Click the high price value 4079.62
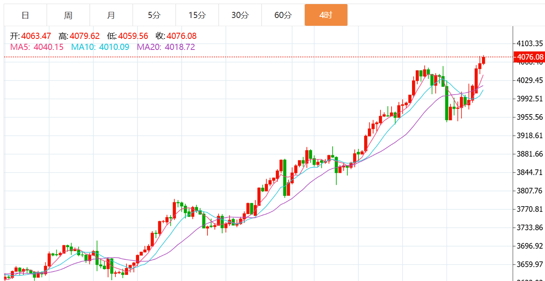 (x=85, y=36)
